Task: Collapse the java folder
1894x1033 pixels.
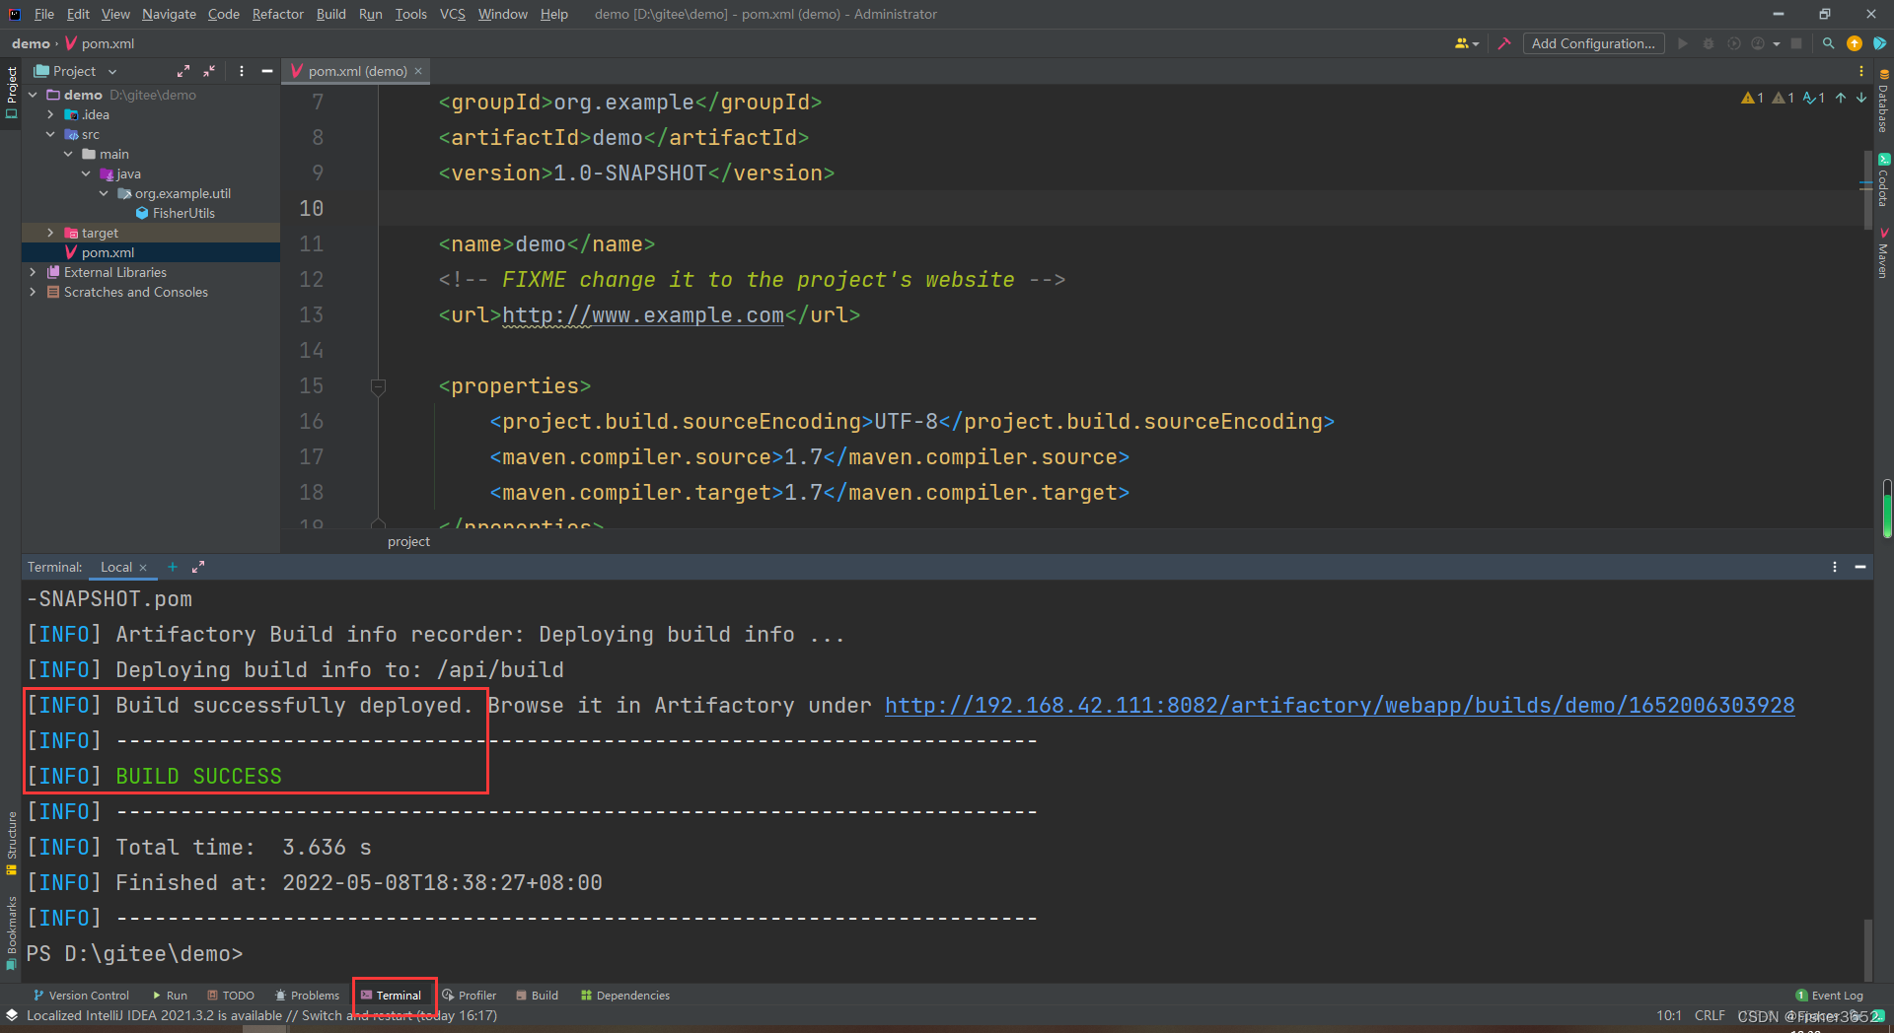Action: [86, 173]
